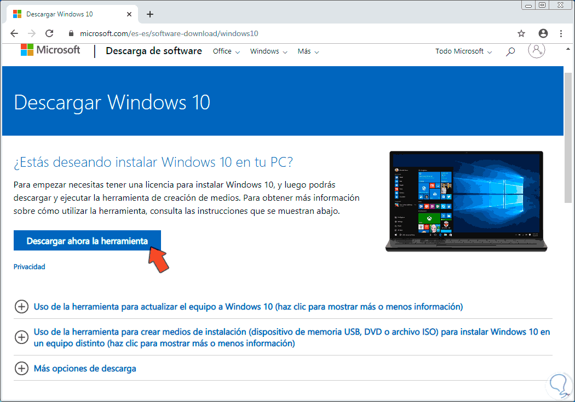Open a new browser tab
The width and height of the screenshot is (575, 402).
coord(150,14)
